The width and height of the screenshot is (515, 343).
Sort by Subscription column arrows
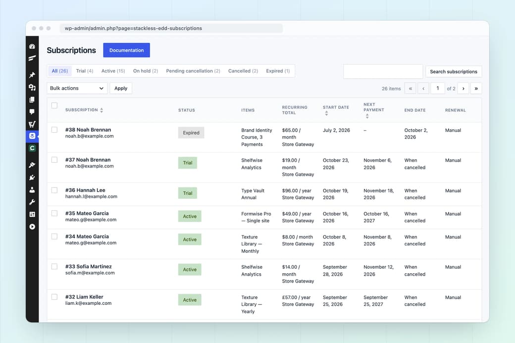pos(102,110)
